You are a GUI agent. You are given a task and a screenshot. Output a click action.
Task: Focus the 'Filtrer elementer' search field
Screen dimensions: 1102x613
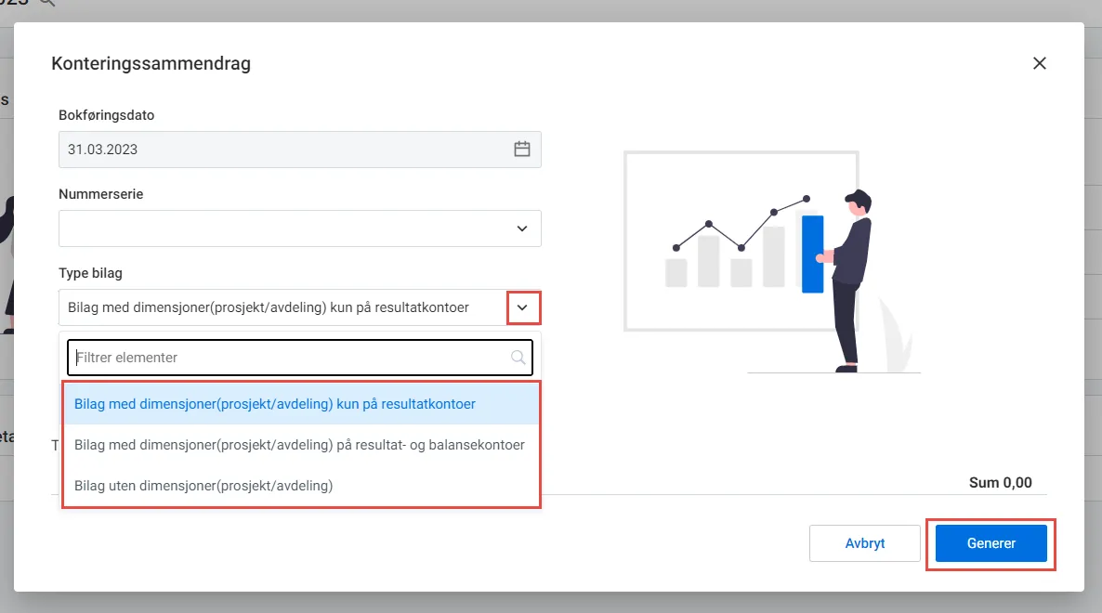(299, 358)
